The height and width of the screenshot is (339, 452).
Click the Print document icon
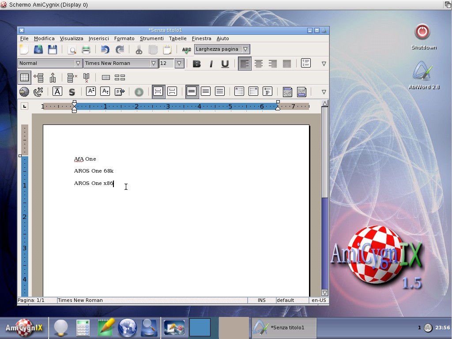point(86,49)
